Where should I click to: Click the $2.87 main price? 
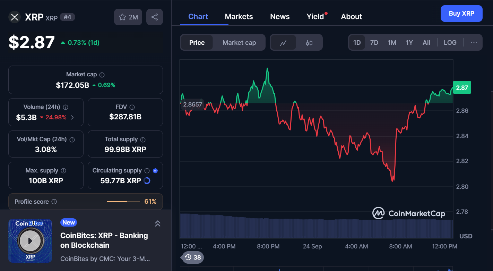32,42
